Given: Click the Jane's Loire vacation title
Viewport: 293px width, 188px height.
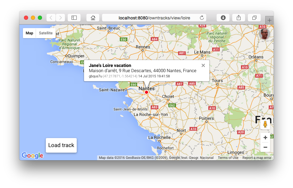Looking at the screenshot, I should [110, 65].
